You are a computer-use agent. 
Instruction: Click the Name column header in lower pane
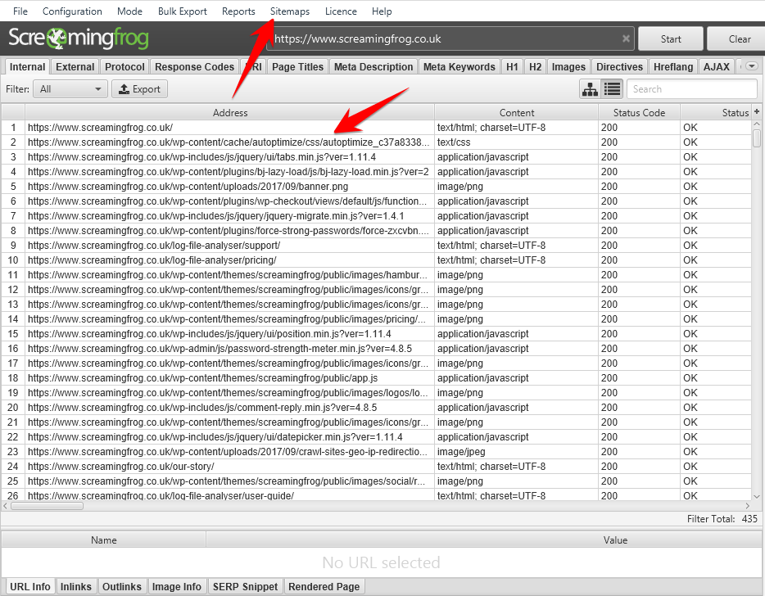click(104, 540)
